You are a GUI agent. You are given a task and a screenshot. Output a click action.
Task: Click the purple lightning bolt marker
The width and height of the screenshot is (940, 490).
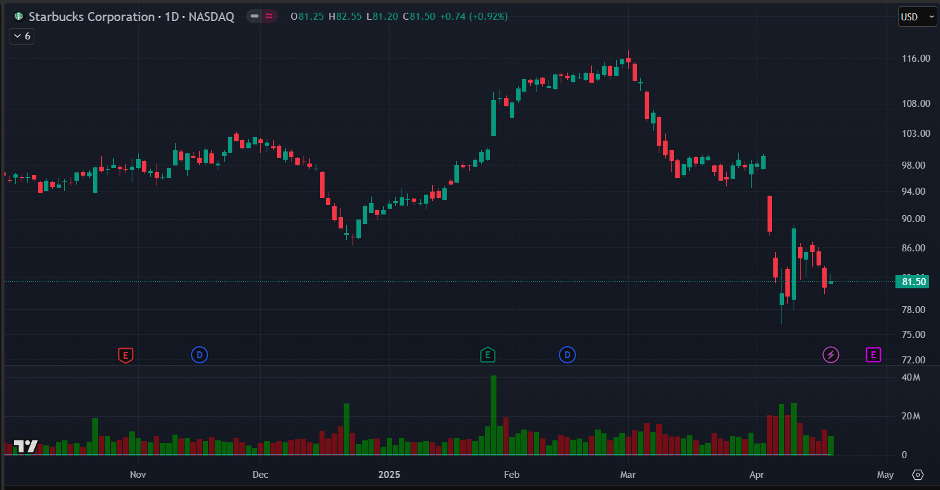pyautogui.click(x=831, y=355)
